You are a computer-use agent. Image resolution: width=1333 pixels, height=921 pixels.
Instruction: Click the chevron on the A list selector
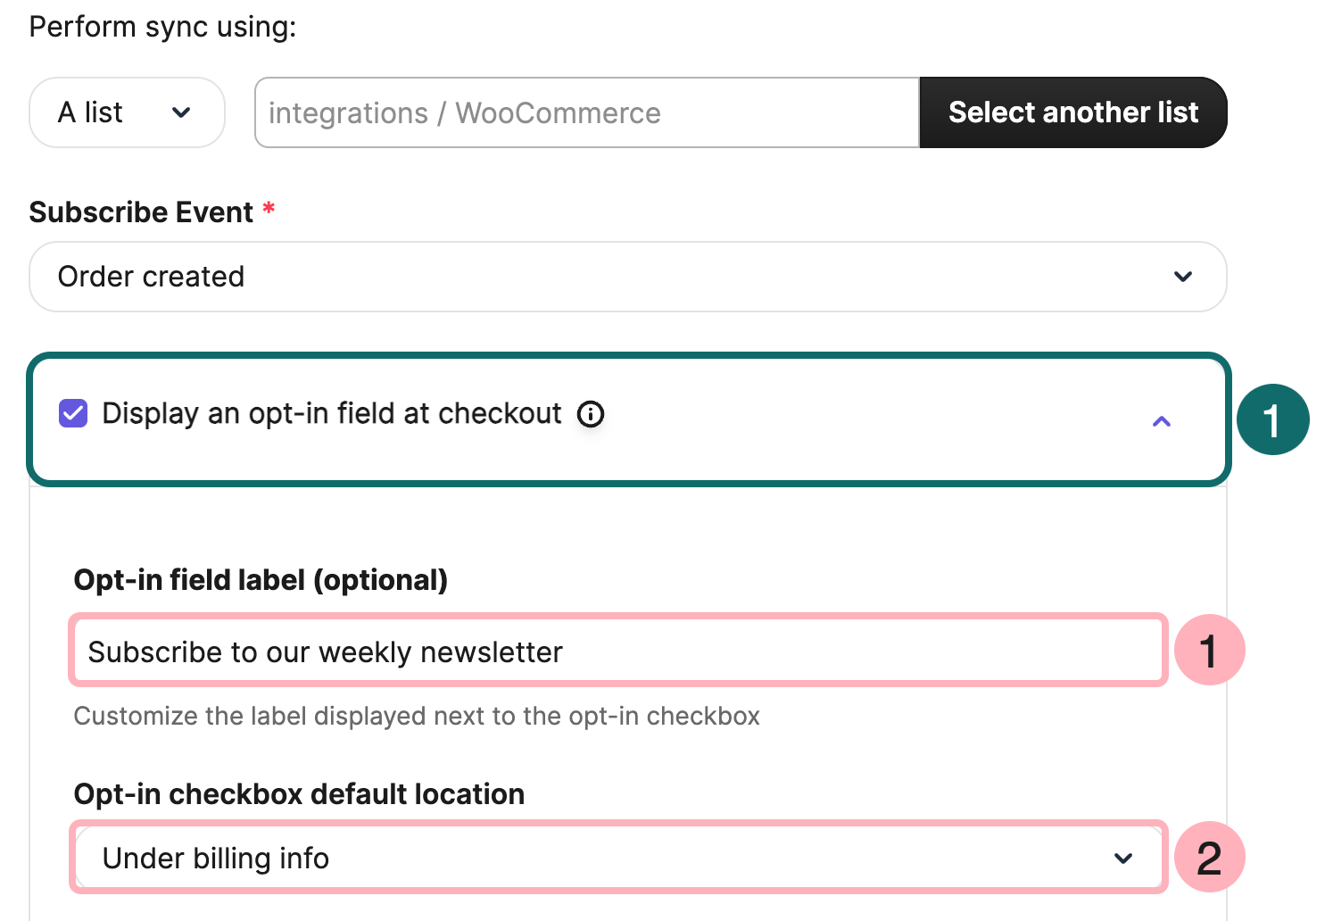[182, 112]
